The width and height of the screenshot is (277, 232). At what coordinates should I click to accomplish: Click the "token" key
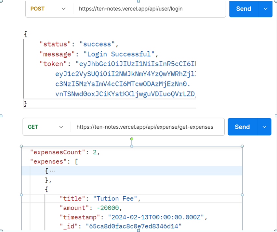[x=53, y=64]
